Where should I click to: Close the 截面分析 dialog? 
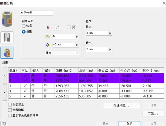[x=164, y=3]
